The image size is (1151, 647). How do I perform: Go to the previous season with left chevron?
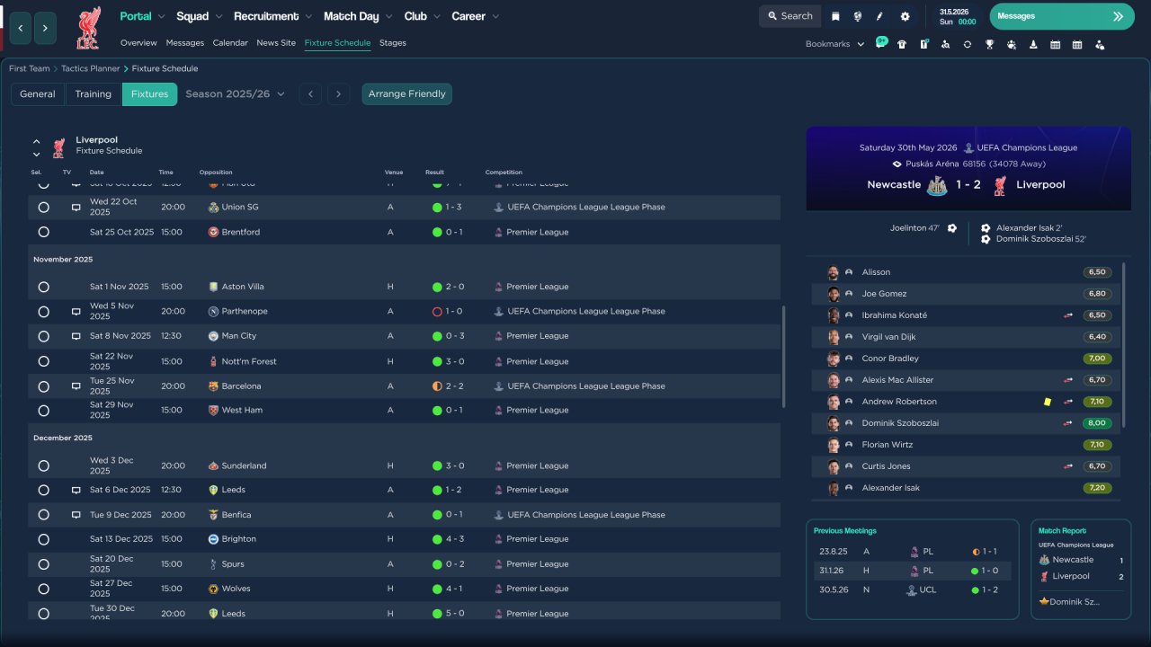coord(310,94)
